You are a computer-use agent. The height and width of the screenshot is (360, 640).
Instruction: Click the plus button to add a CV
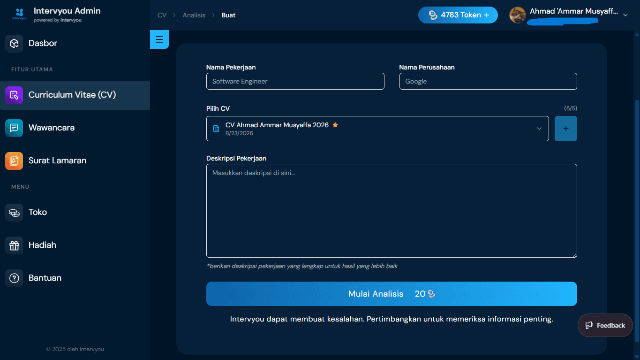(x=566, y=129)
